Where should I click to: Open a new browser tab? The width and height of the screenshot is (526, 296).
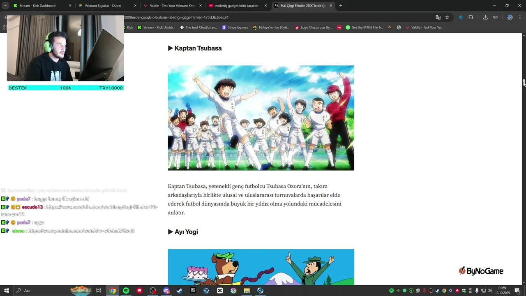tap(341, 6)
